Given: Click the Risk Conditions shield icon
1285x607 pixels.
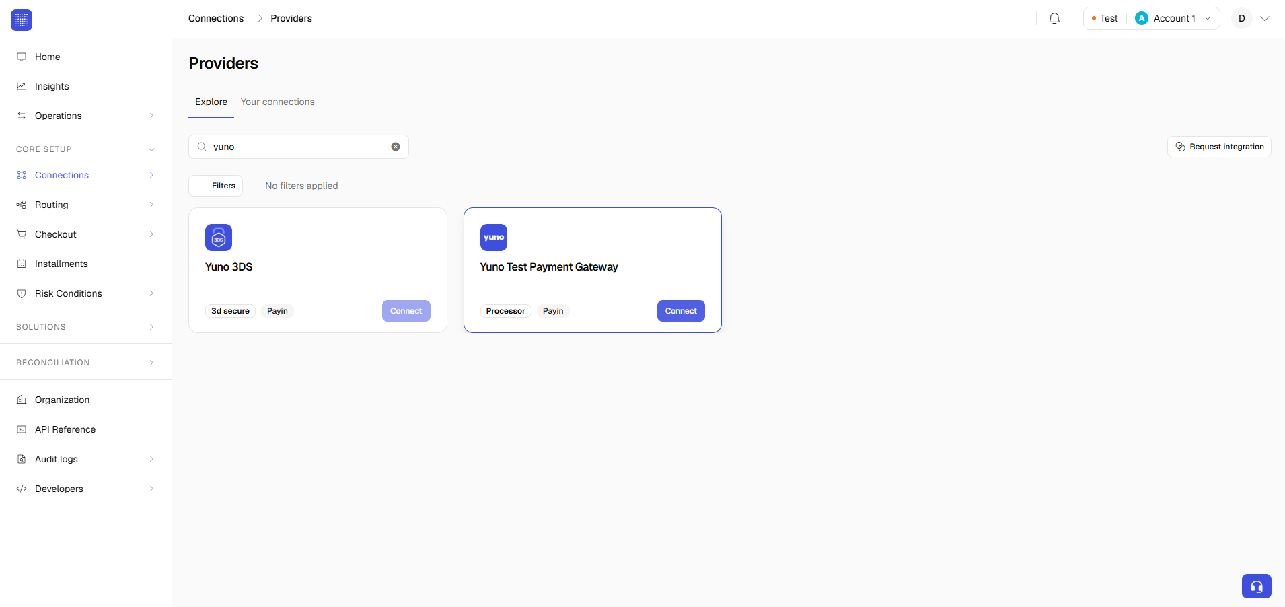Looking at the screenshot, I should coord(22,293).
